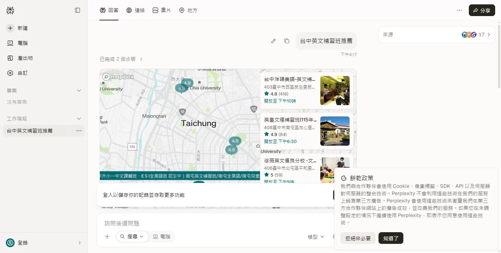The width and height of the screenshot is (501, 253).
Task: Collapse the 專案 section chevron
Action: pos(79,91)
